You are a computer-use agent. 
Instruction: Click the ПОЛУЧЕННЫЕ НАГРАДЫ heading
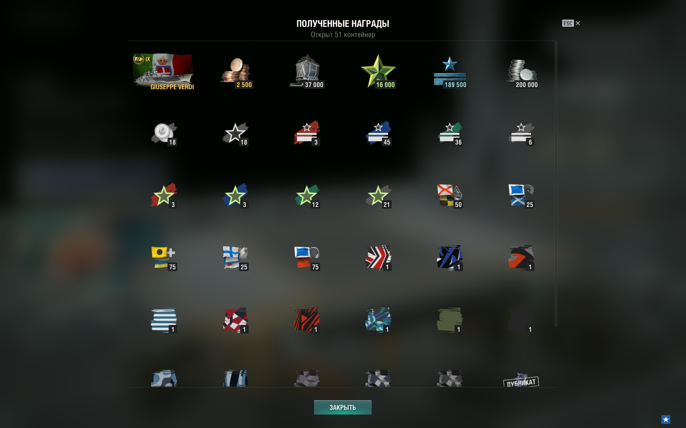pos(343,24)
